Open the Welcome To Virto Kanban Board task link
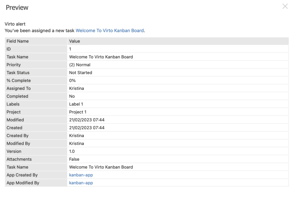This screenshot has width=293, height=203. coord(110,30)
